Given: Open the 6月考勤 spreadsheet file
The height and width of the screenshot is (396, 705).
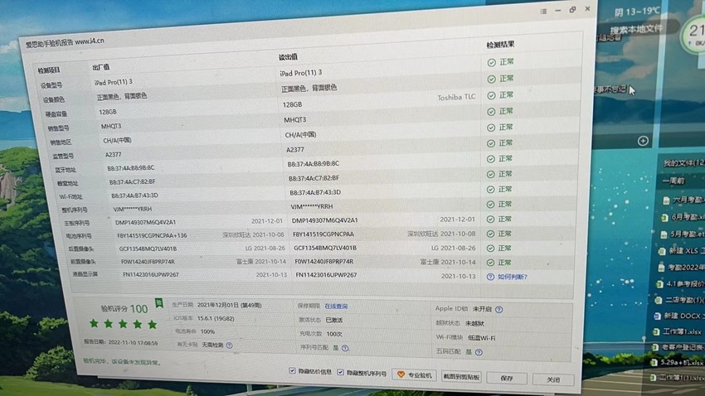Looking at the screenshot, I should 683,217.
